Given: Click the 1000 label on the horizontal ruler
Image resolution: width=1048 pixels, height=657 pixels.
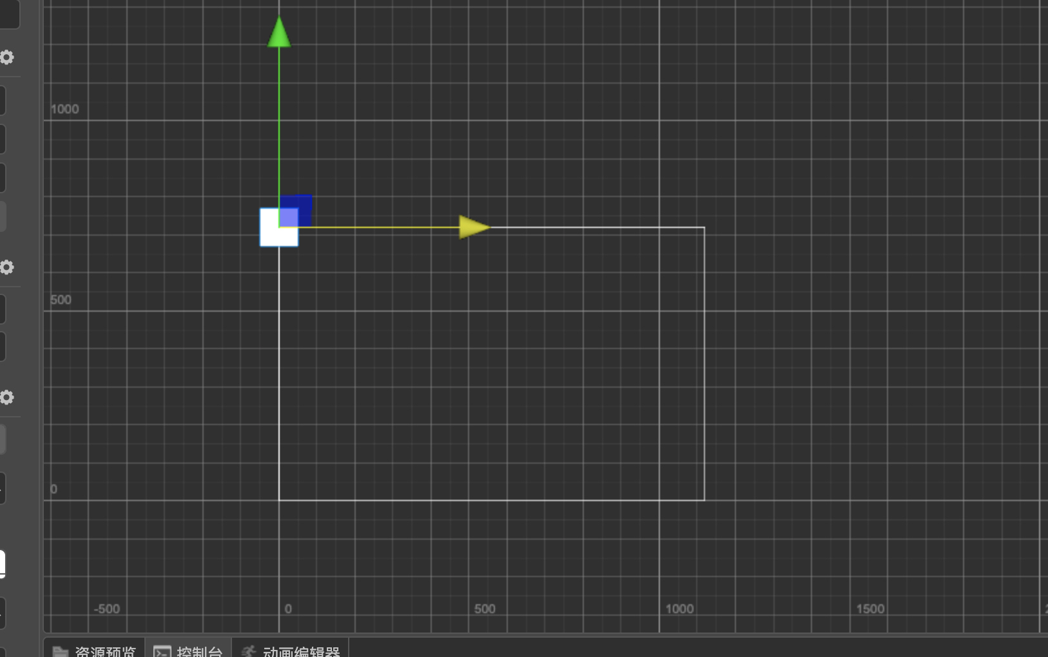Looking at the screenshot, I should pos(679,609).
